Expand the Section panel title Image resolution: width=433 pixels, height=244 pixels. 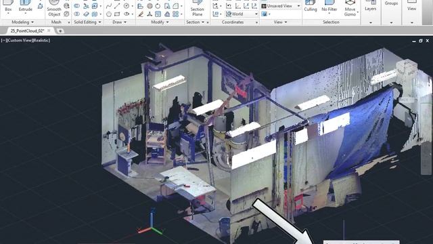point(195,22)
